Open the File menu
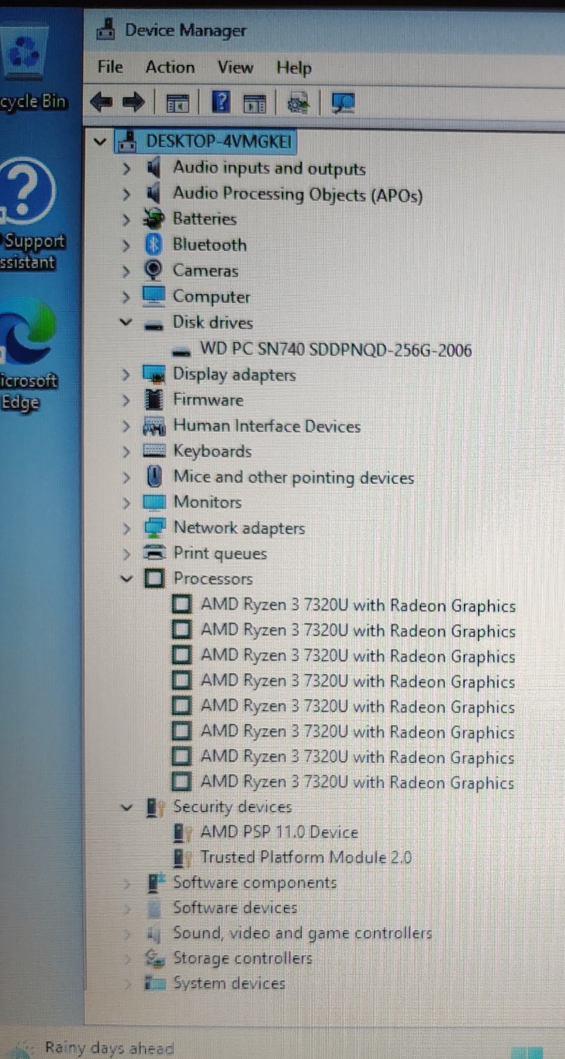The height and width of the screenshot is (1059, 565). click(110, 68)
